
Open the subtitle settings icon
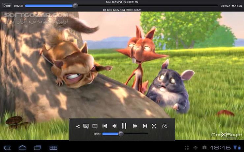(86, 126)
